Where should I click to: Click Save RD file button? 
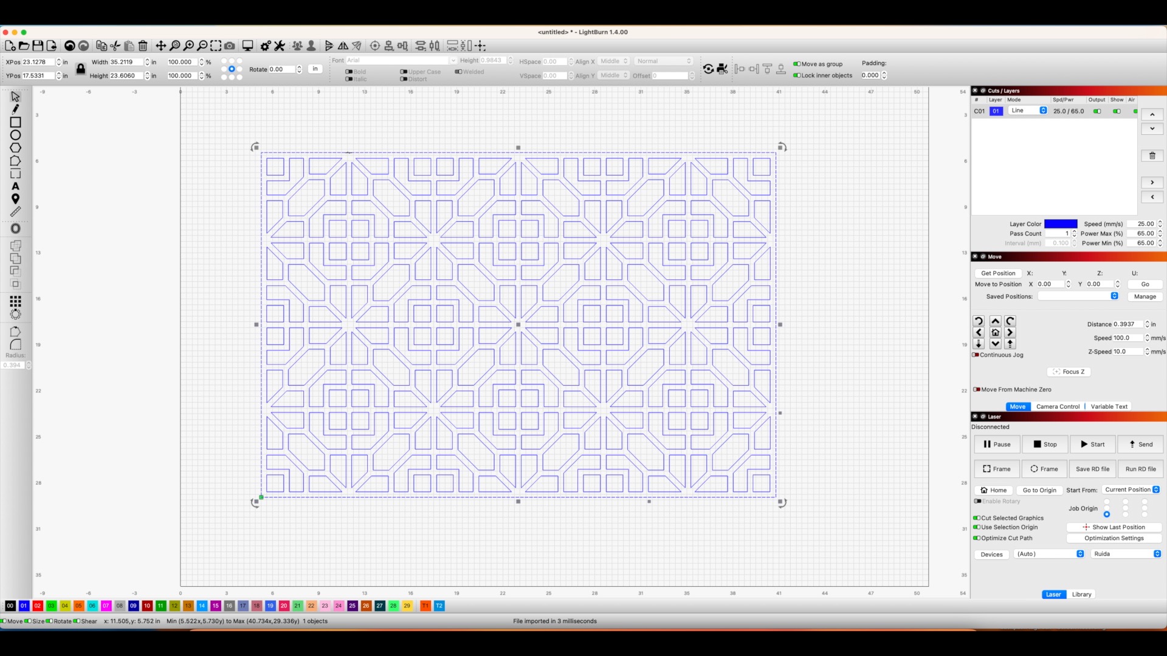point(1092,469)
